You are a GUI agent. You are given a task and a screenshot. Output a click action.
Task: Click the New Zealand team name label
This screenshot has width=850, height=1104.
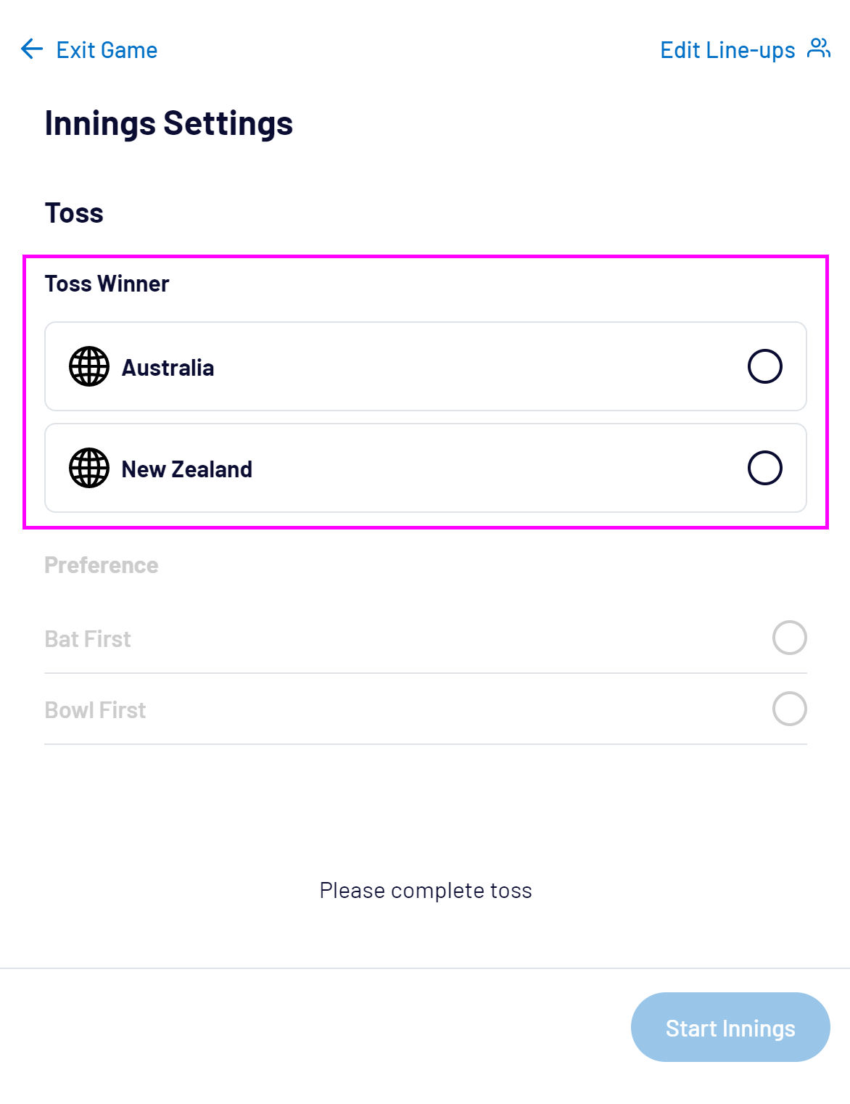(x=186, y=469)
